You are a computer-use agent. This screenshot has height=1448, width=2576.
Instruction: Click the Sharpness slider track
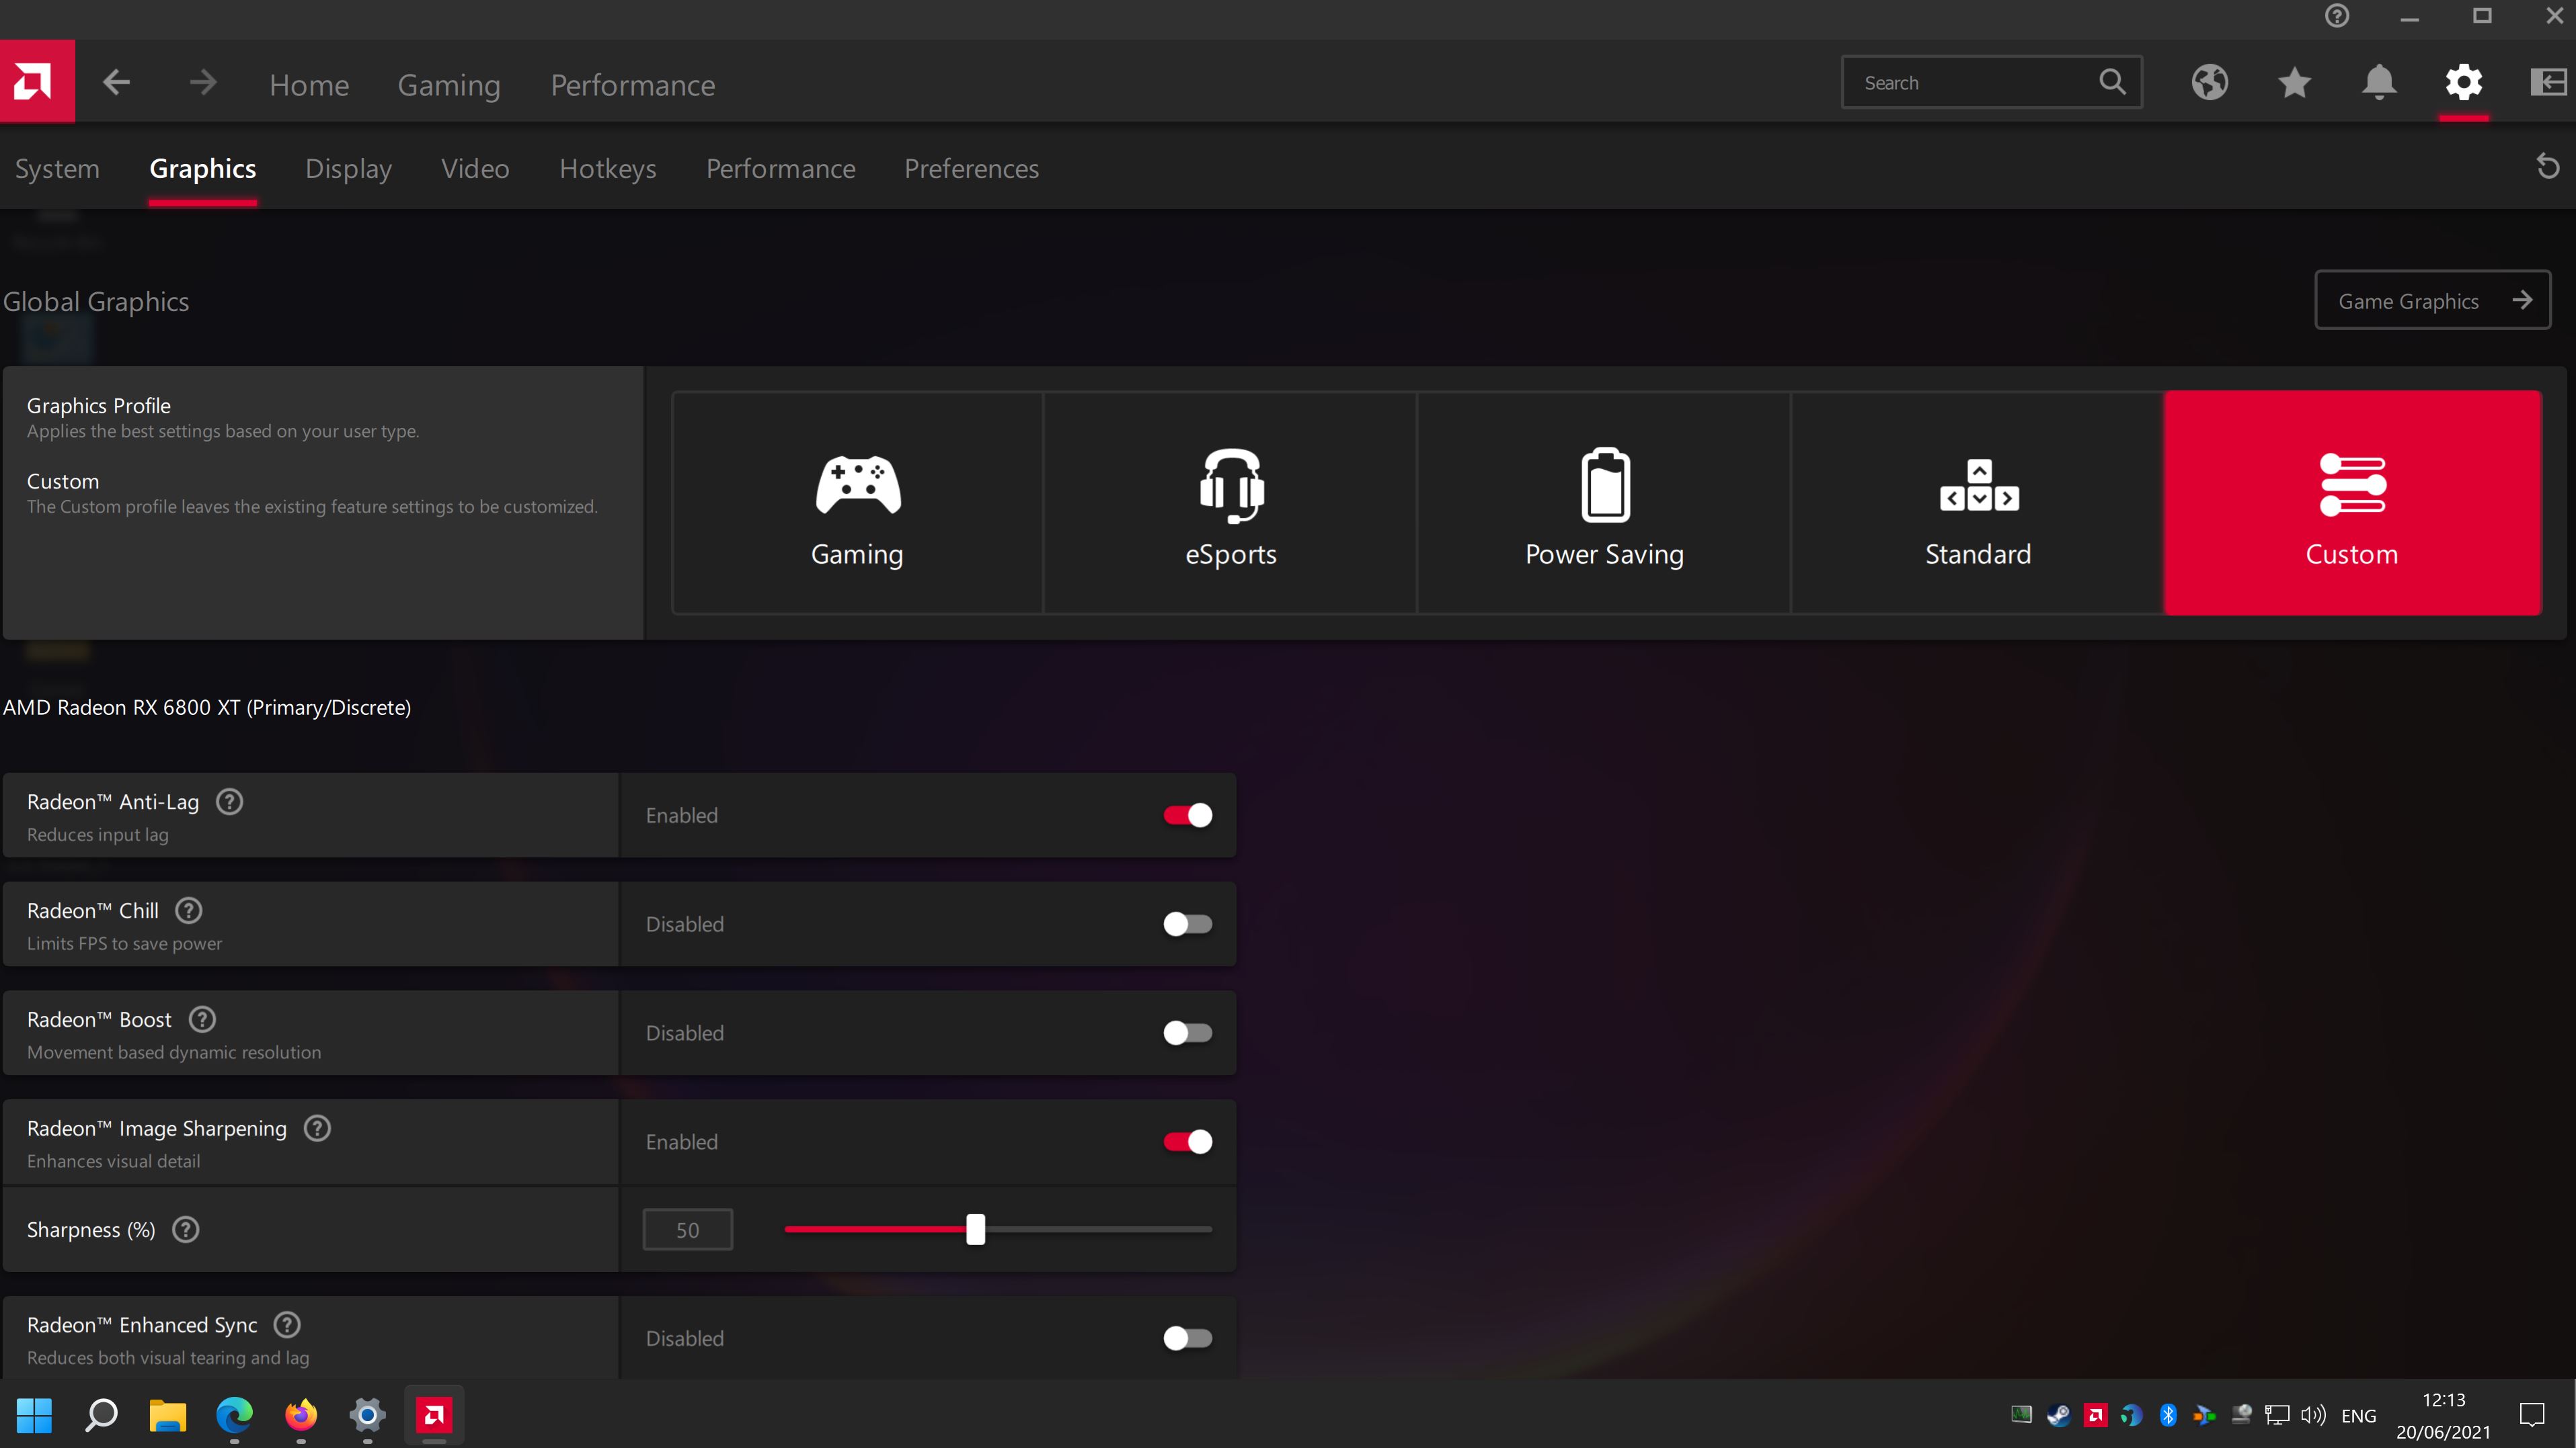coord(1090,1230)
